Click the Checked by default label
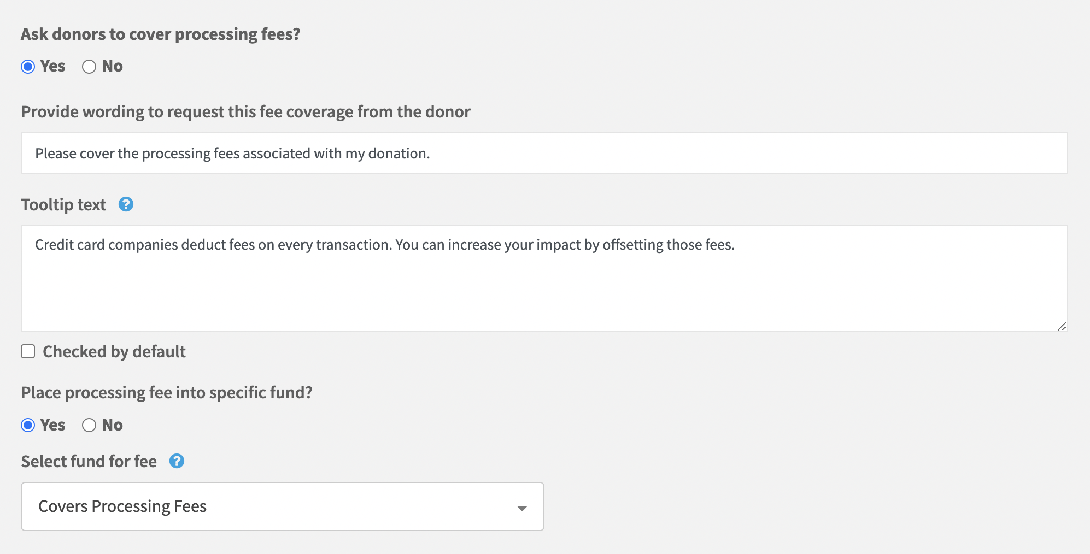 pyautogui.click(x=114, y=352)
